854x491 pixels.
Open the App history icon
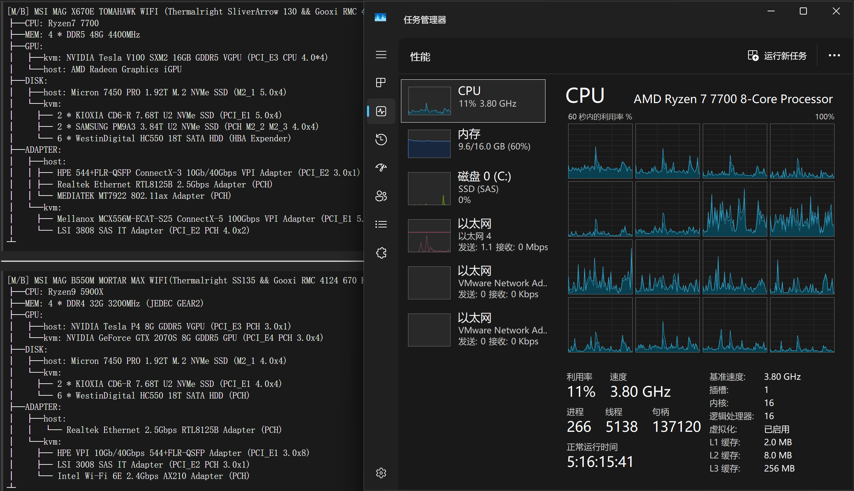(381, 139)
